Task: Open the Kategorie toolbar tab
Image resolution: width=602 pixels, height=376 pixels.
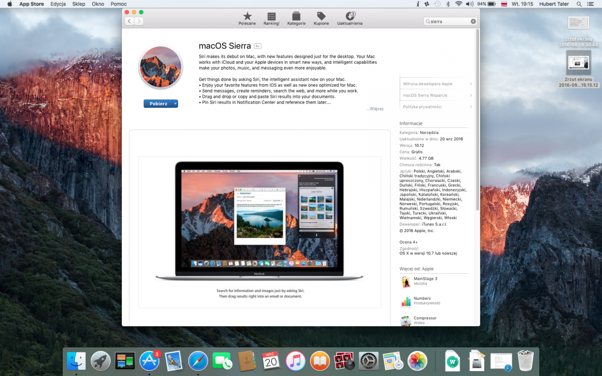Action: 296,19
